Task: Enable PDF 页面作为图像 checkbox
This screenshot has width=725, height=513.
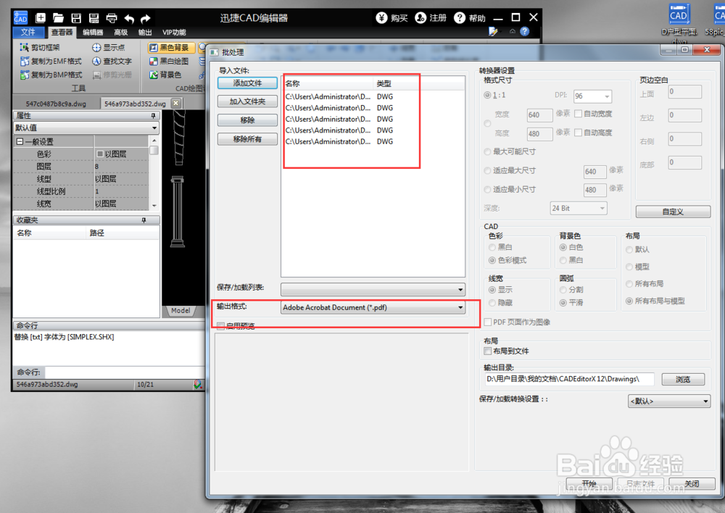Action: [x=487, y=322]
